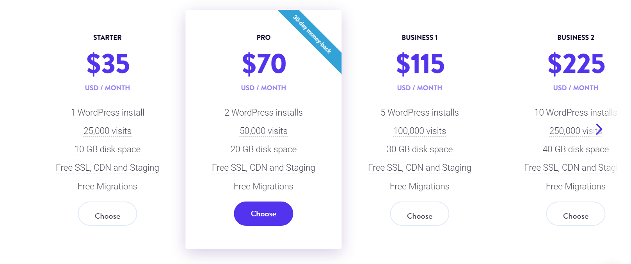631x264 pixels.
Task: Select the PRO plan title
Action: pyautogui.click(x=263, y=37)
